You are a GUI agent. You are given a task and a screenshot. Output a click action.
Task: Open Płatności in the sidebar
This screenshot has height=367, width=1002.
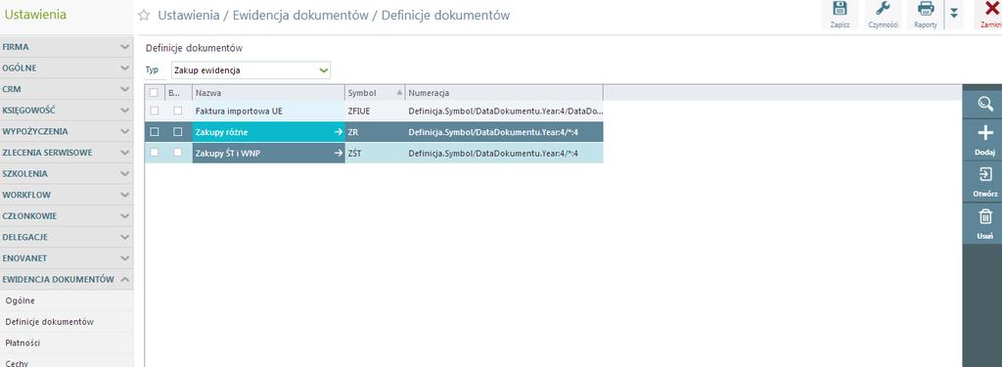tap(23, 343)
